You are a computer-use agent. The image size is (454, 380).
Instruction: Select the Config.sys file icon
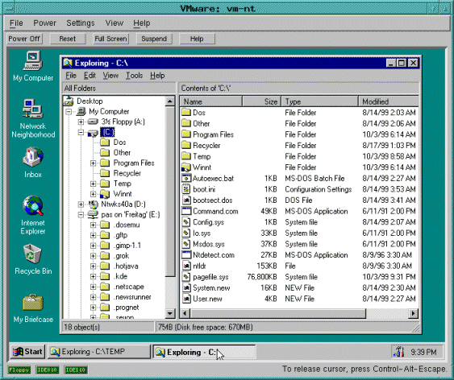(x=186, y=222)
